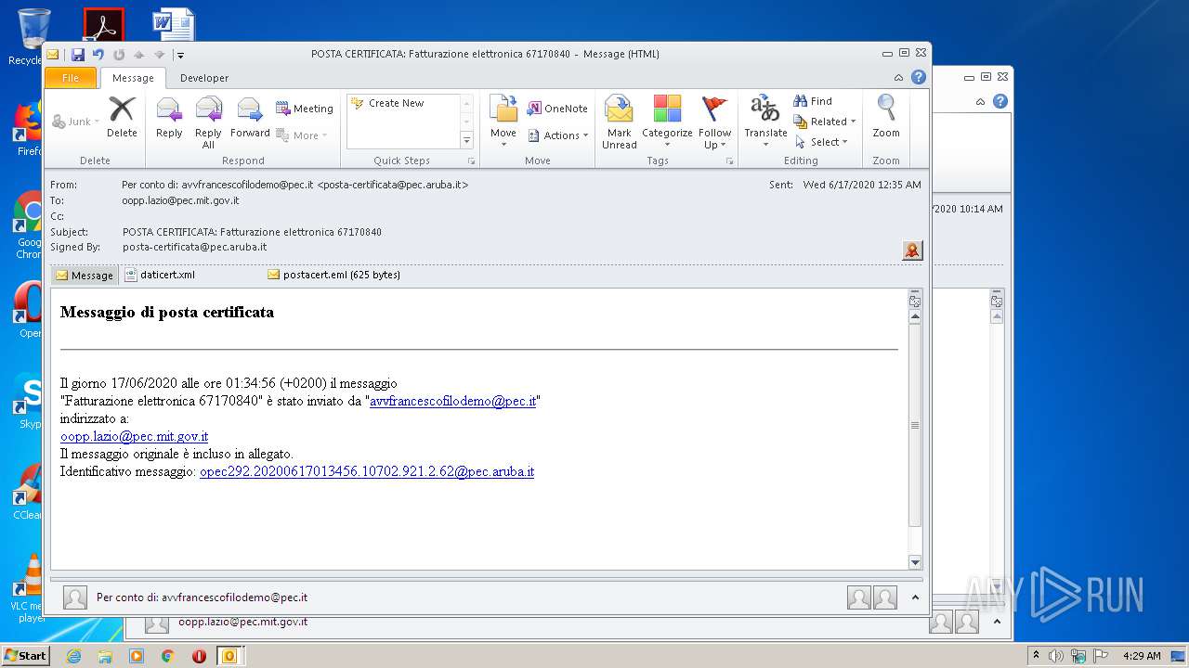Viewport: 1189px width, 668px height.
Task: Save the message from Quick Access Toolbar
Action: 78,55
